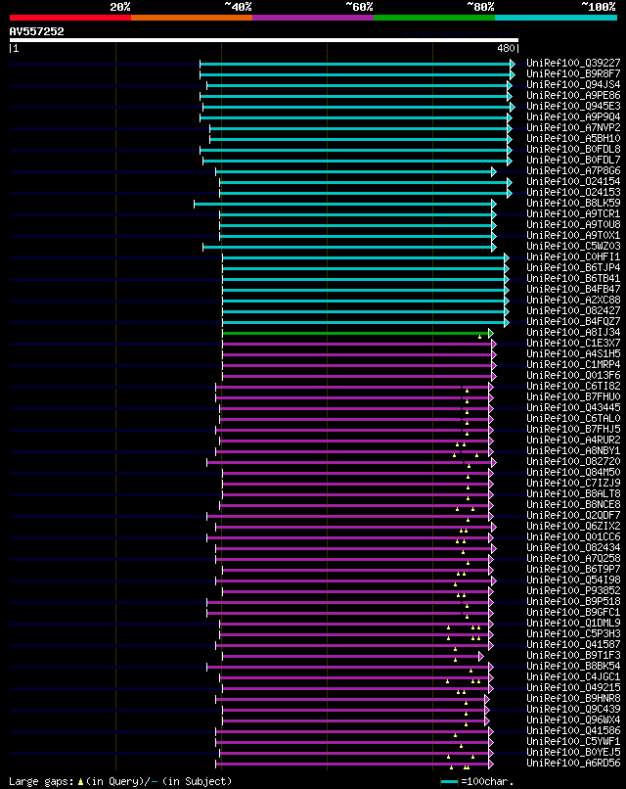Click the UniRef100_Q41587 label
The image size is (626, 789).
point(573,644)
